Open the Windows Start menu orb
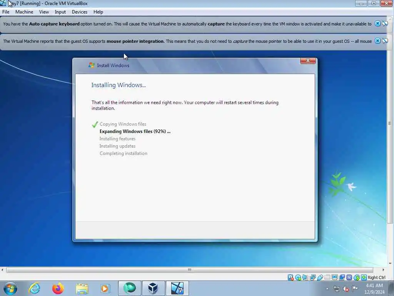 coord(10,288)
